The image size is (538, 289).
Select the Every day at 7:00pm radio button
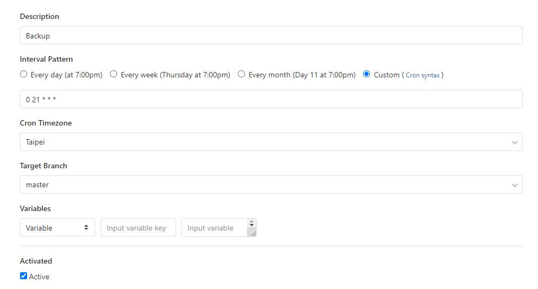[23, 74]
